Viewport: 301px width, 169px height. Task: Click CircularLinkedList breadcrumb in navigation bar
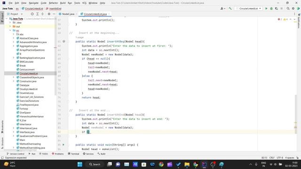(32, 8)
